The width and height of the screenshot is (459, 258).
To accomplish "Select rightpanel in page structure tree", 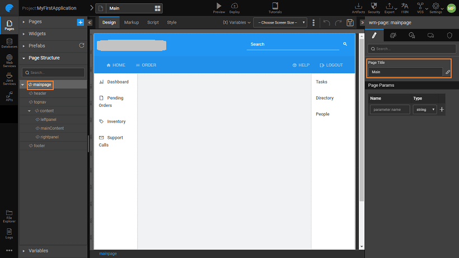I will coord(49,137).
